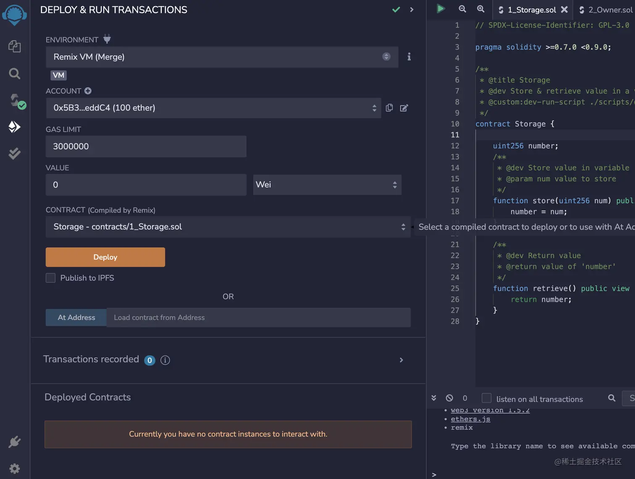Run script with green play icon
The height and width of the screenshot is (479, 635).
click(441, 9)
